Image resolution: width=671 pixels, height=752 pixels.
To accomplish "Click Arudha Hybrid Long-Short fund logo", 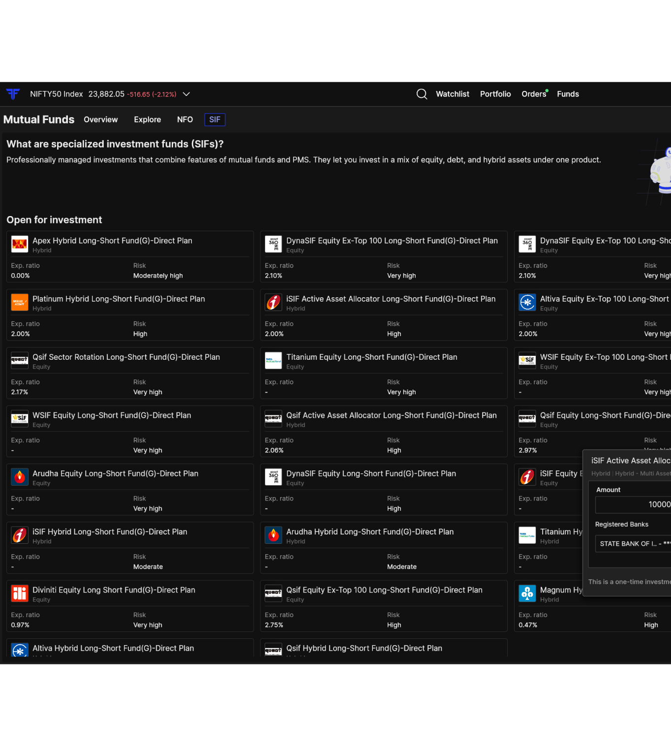I will click(274, 535).
